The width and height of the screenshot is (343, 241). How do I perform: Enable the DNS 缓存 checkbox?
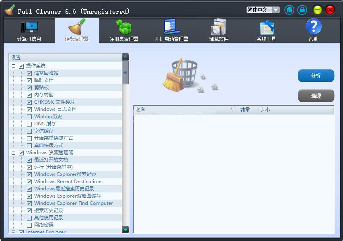click(x=29, y=124)
